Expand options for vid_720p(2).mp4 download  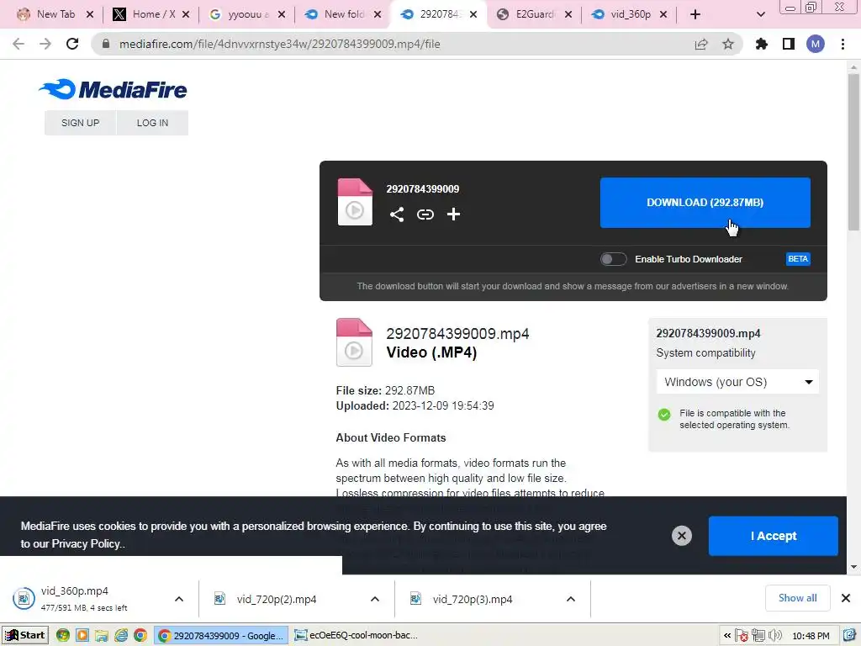tap(374, 599)
